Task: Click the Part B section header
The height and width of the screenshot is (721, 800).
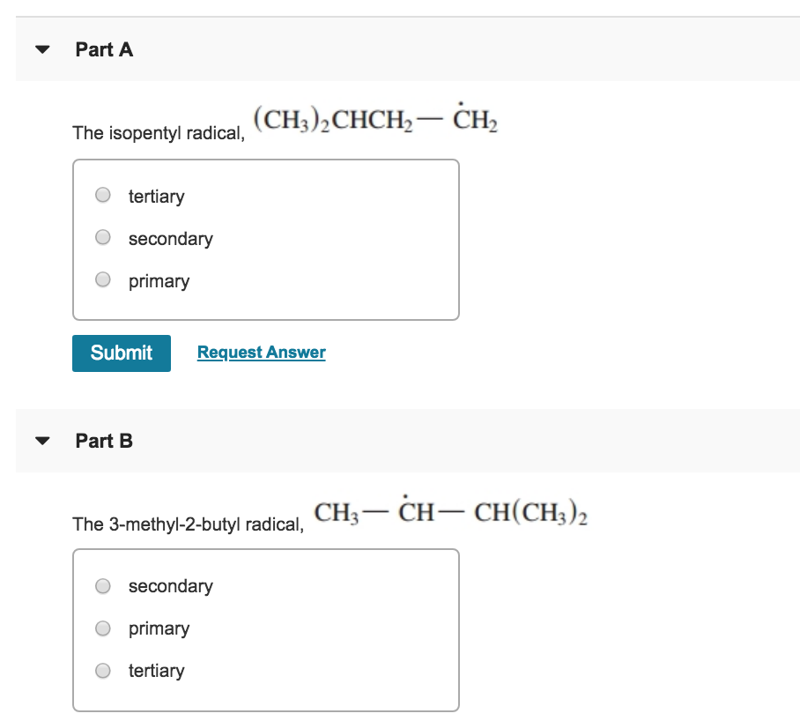Action: pyautogui.click(x=102, y=440)
